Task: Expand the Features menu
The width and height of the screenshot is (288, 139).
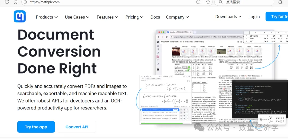Action: pos(107,17)
